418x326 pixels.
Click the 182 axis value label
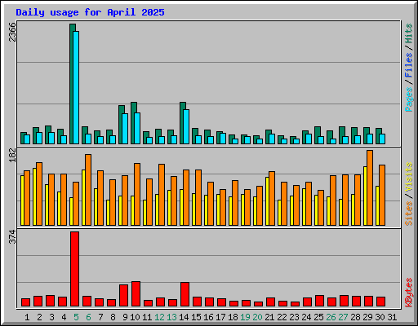pos(12,155)
